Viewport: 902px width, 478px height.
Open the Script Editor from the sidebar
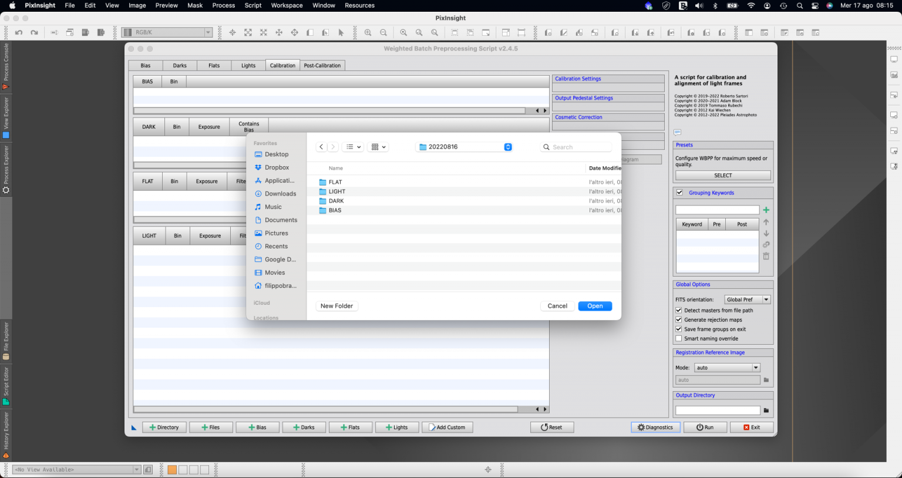(x=5, y=382)
